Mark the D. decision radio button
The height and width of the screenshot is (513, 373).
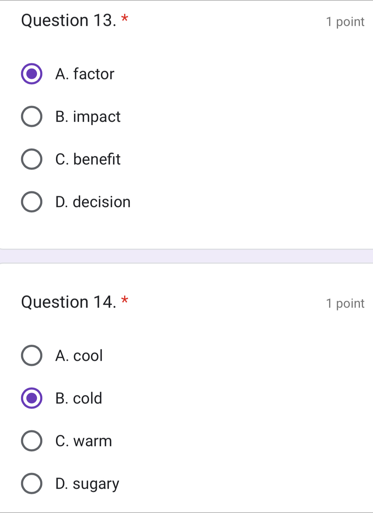[x=31, y=202]
